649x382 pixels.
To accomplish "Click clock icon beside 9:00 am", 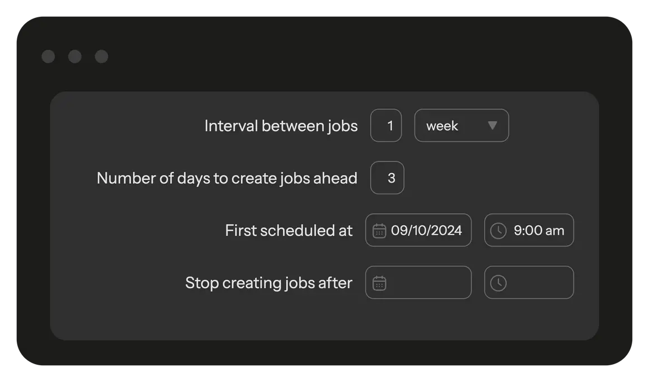I will click(x=498, y=231).
